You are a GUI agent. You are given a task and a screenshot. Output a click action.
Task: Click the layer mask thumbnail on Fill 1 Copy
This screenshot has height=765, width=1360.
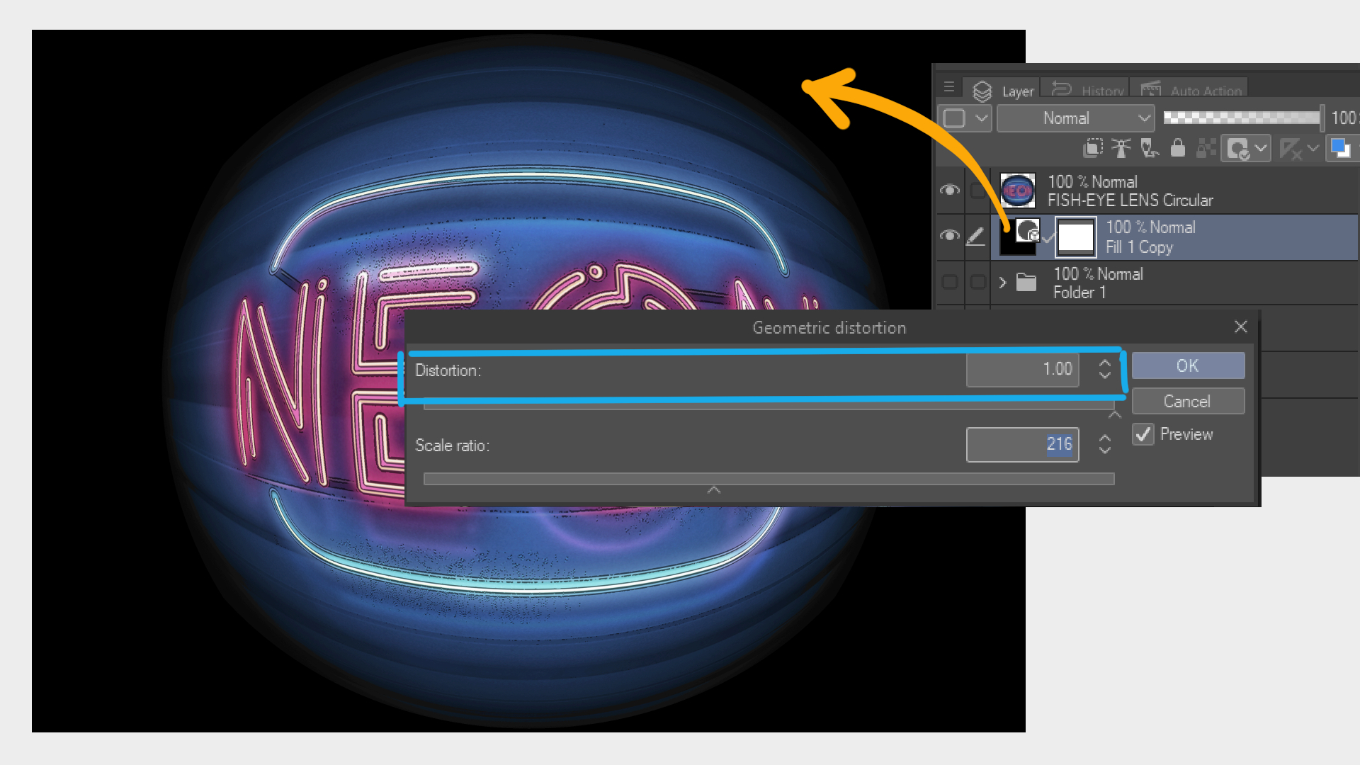(x=1075, y=237)
